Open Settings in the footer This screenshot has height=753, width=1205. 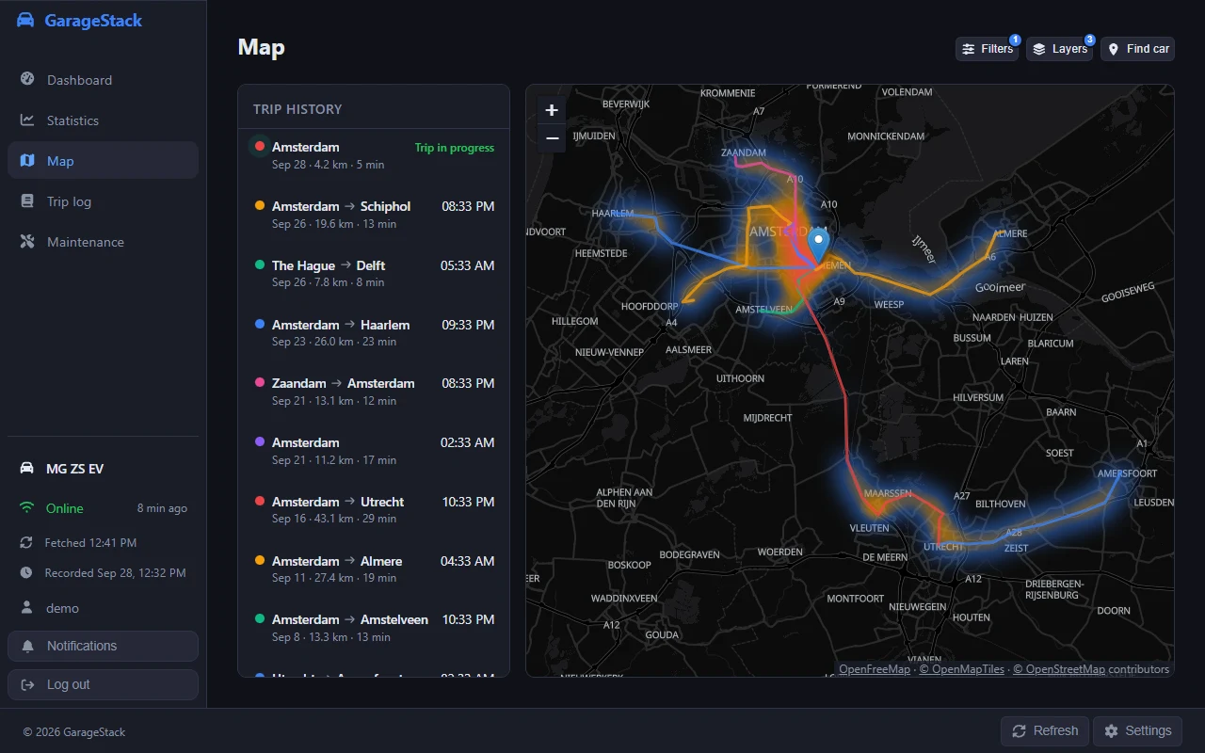(x=1137, y=730)
